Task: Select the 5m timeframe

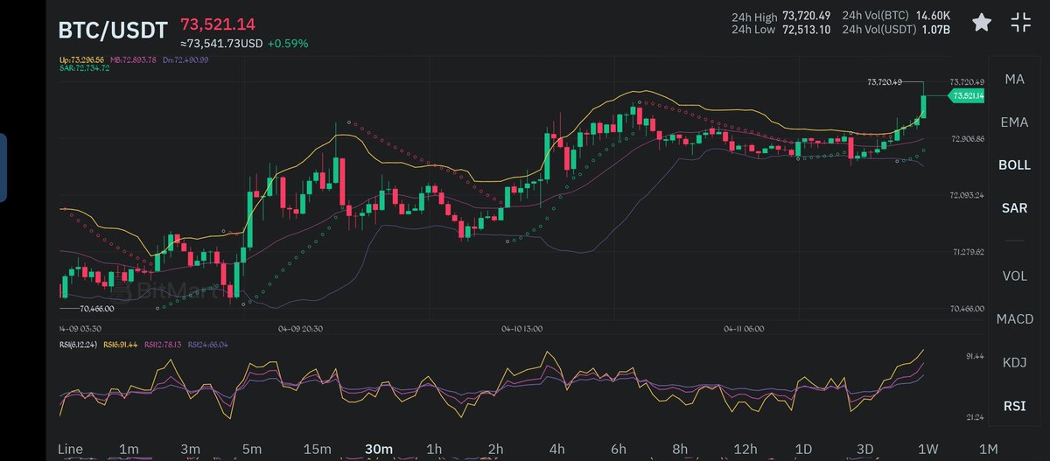Action: [252, 449]
